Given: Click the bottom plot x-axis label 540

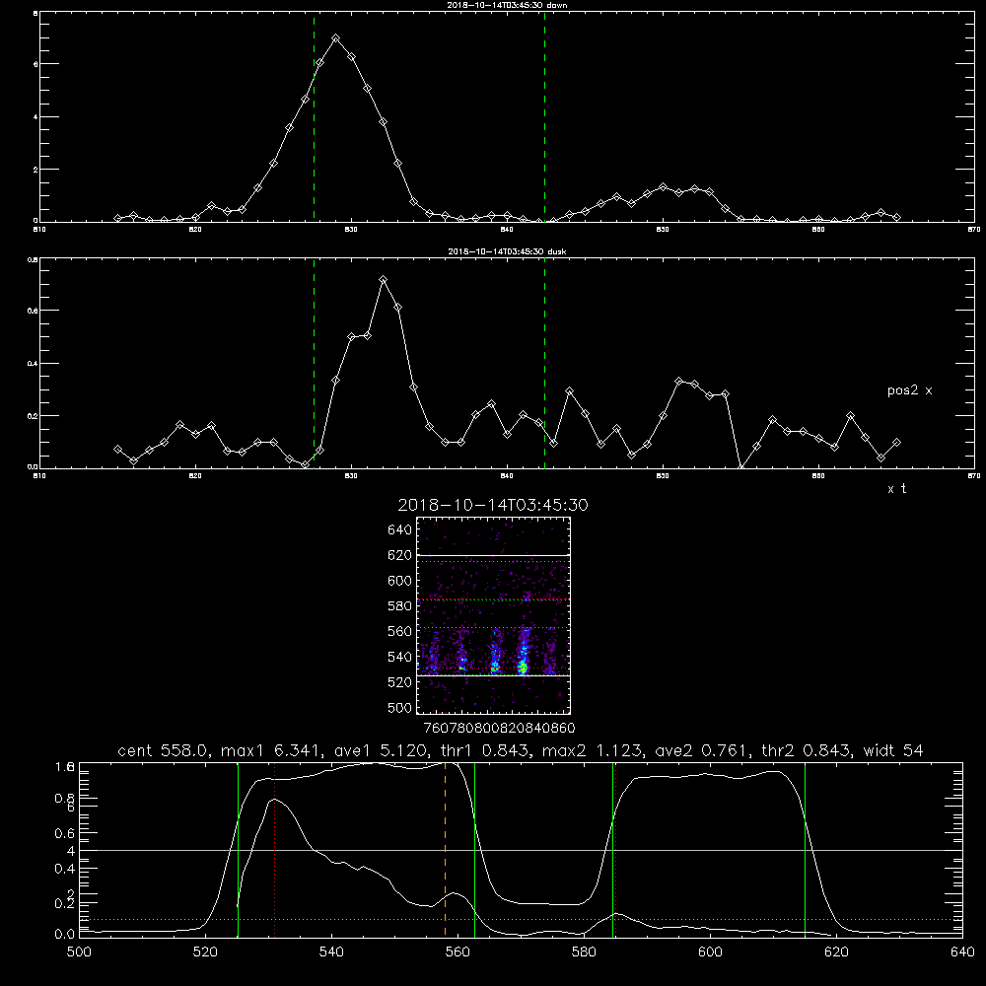Looking at the screenshot, I should pos(331,952).
